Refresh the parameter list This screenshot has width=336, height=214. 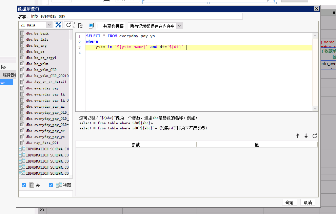[315, 136]
